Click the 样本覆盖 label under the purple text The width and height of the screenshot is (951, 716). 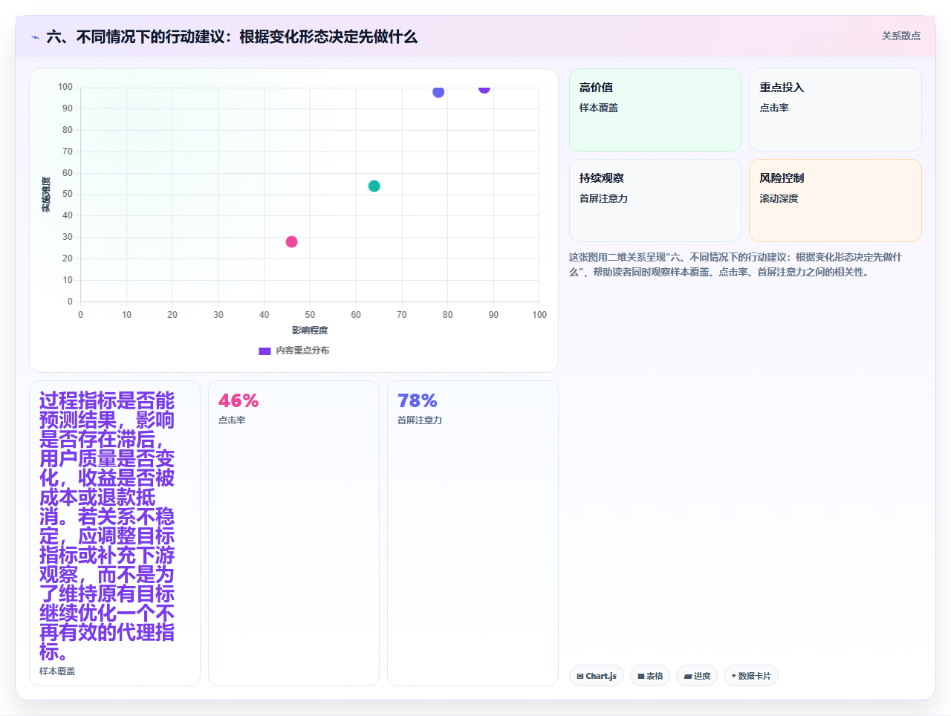coord(57,671)
